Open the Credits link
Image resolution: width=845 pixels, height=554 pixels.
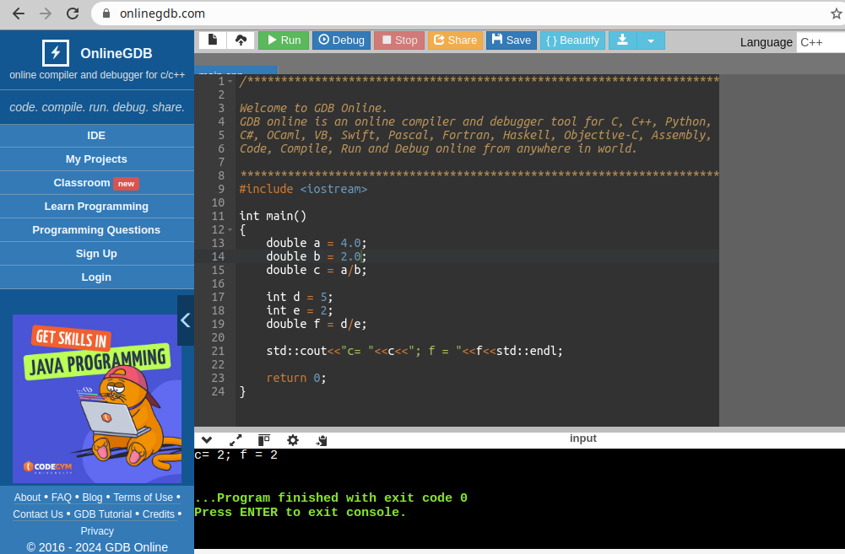(x=159, y=514)
